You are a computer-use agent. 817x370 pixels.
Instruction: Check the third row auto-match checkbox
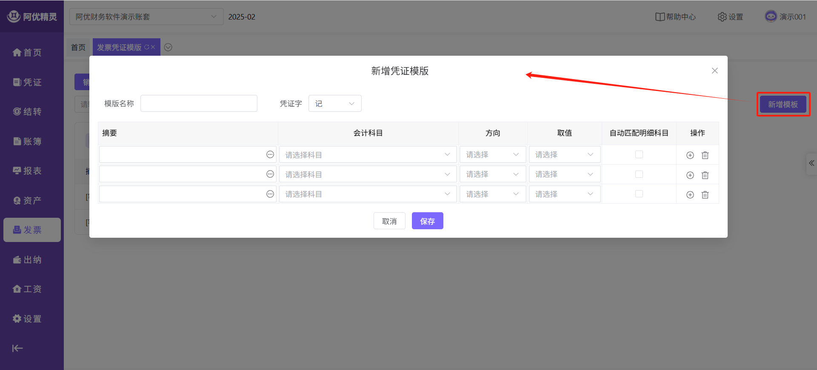pyautogui.click(x=639, y=194)
